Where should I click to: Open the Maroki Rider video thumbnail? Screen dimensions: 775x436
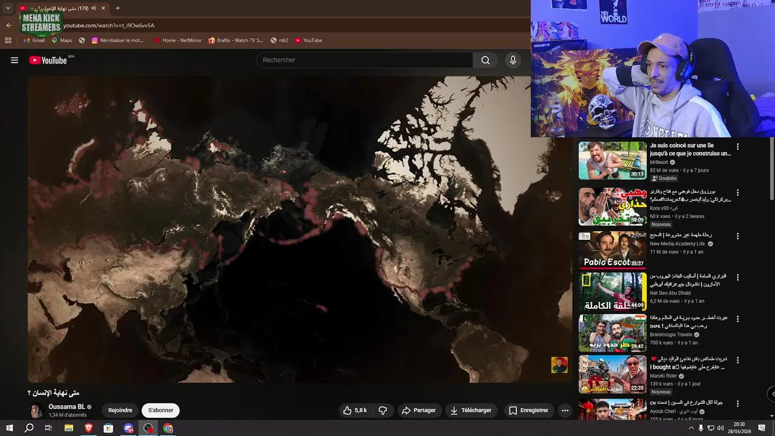tap(612, 374)
